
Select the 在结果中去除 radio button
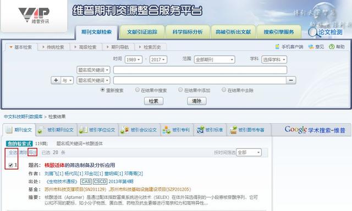click(x=224, y=90)
